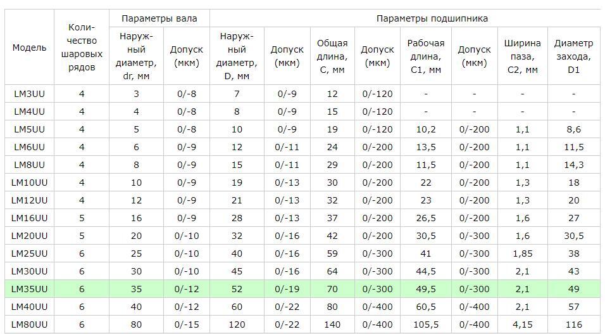
Task: Click the Количество шаровых рядов header
Action: tap(82, 48)
